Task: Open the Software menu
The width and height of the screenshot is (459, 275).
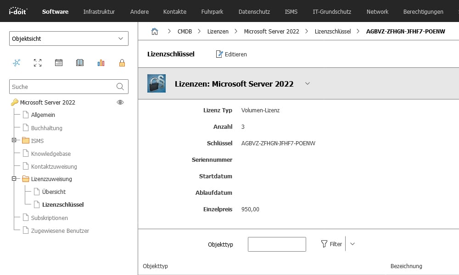Action: click(56, 12)
